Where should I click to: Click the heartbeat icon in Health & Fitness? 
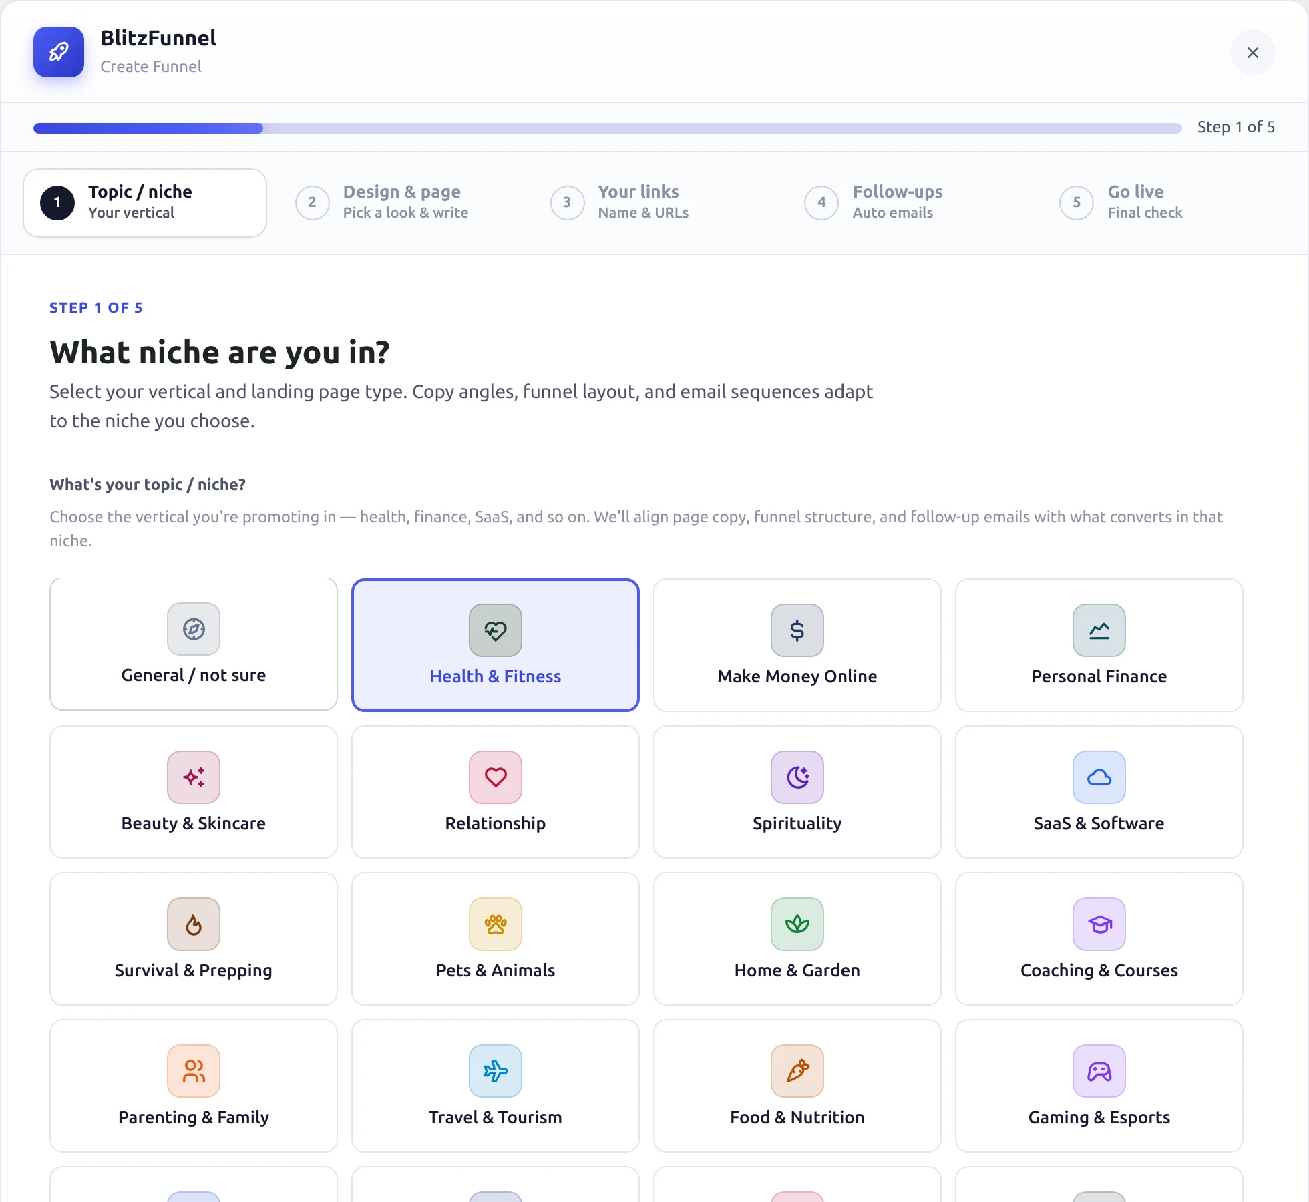496,630
